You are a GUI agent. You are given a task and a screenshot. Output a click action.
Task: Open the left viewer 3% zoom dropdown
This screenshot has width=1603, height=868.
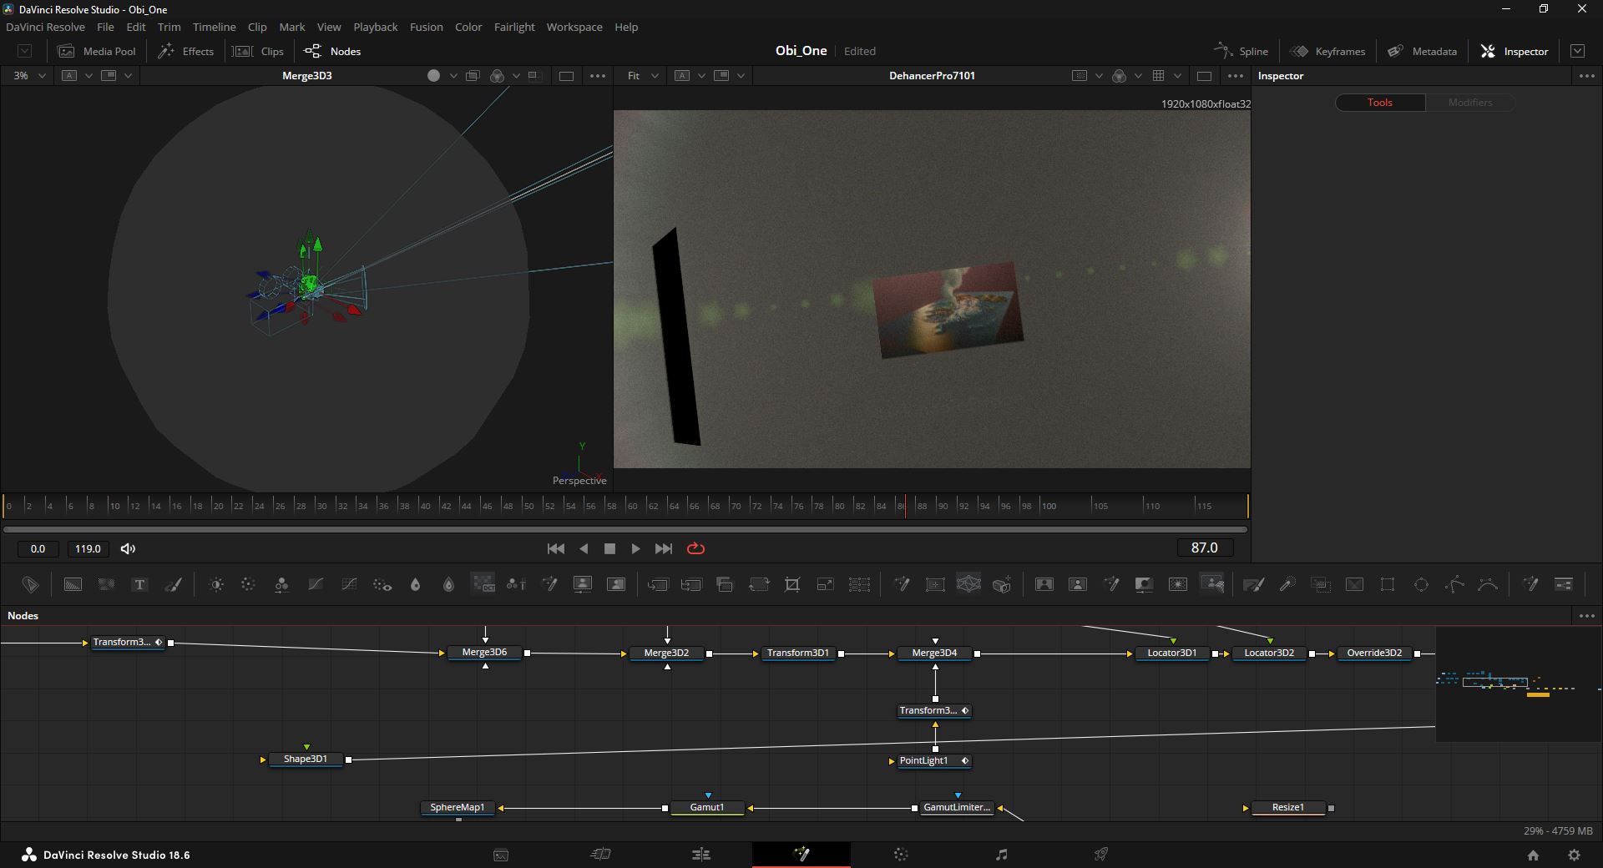29,75
